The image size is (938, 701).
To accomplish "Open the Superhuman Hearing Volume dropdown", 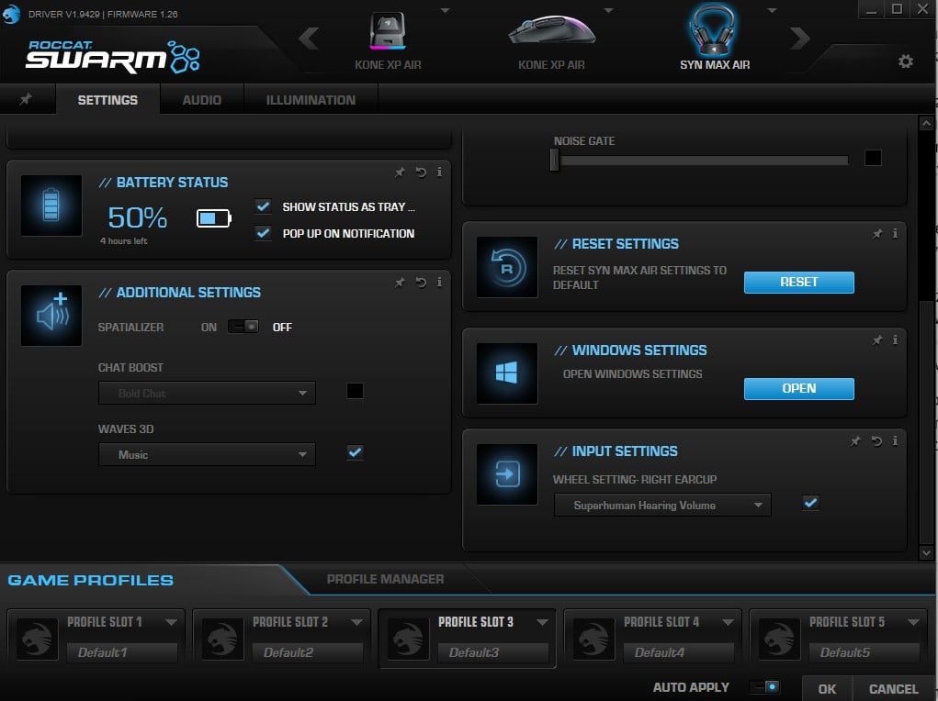I will pyautogui.click(x=662, y=505).
